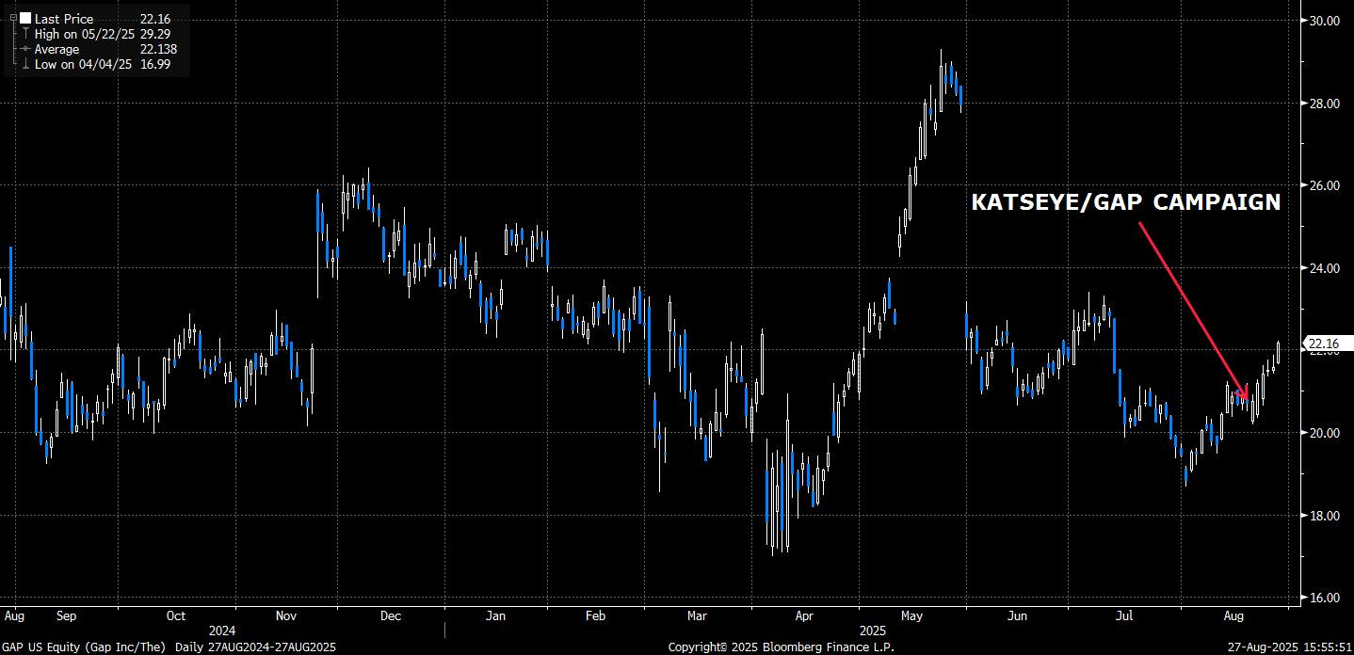Click the 28.00 price axis label
This screenshot has width=1354, height=655.
tap(1325, 103)
